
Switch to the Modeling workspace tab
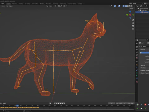[x=14, y=4]
